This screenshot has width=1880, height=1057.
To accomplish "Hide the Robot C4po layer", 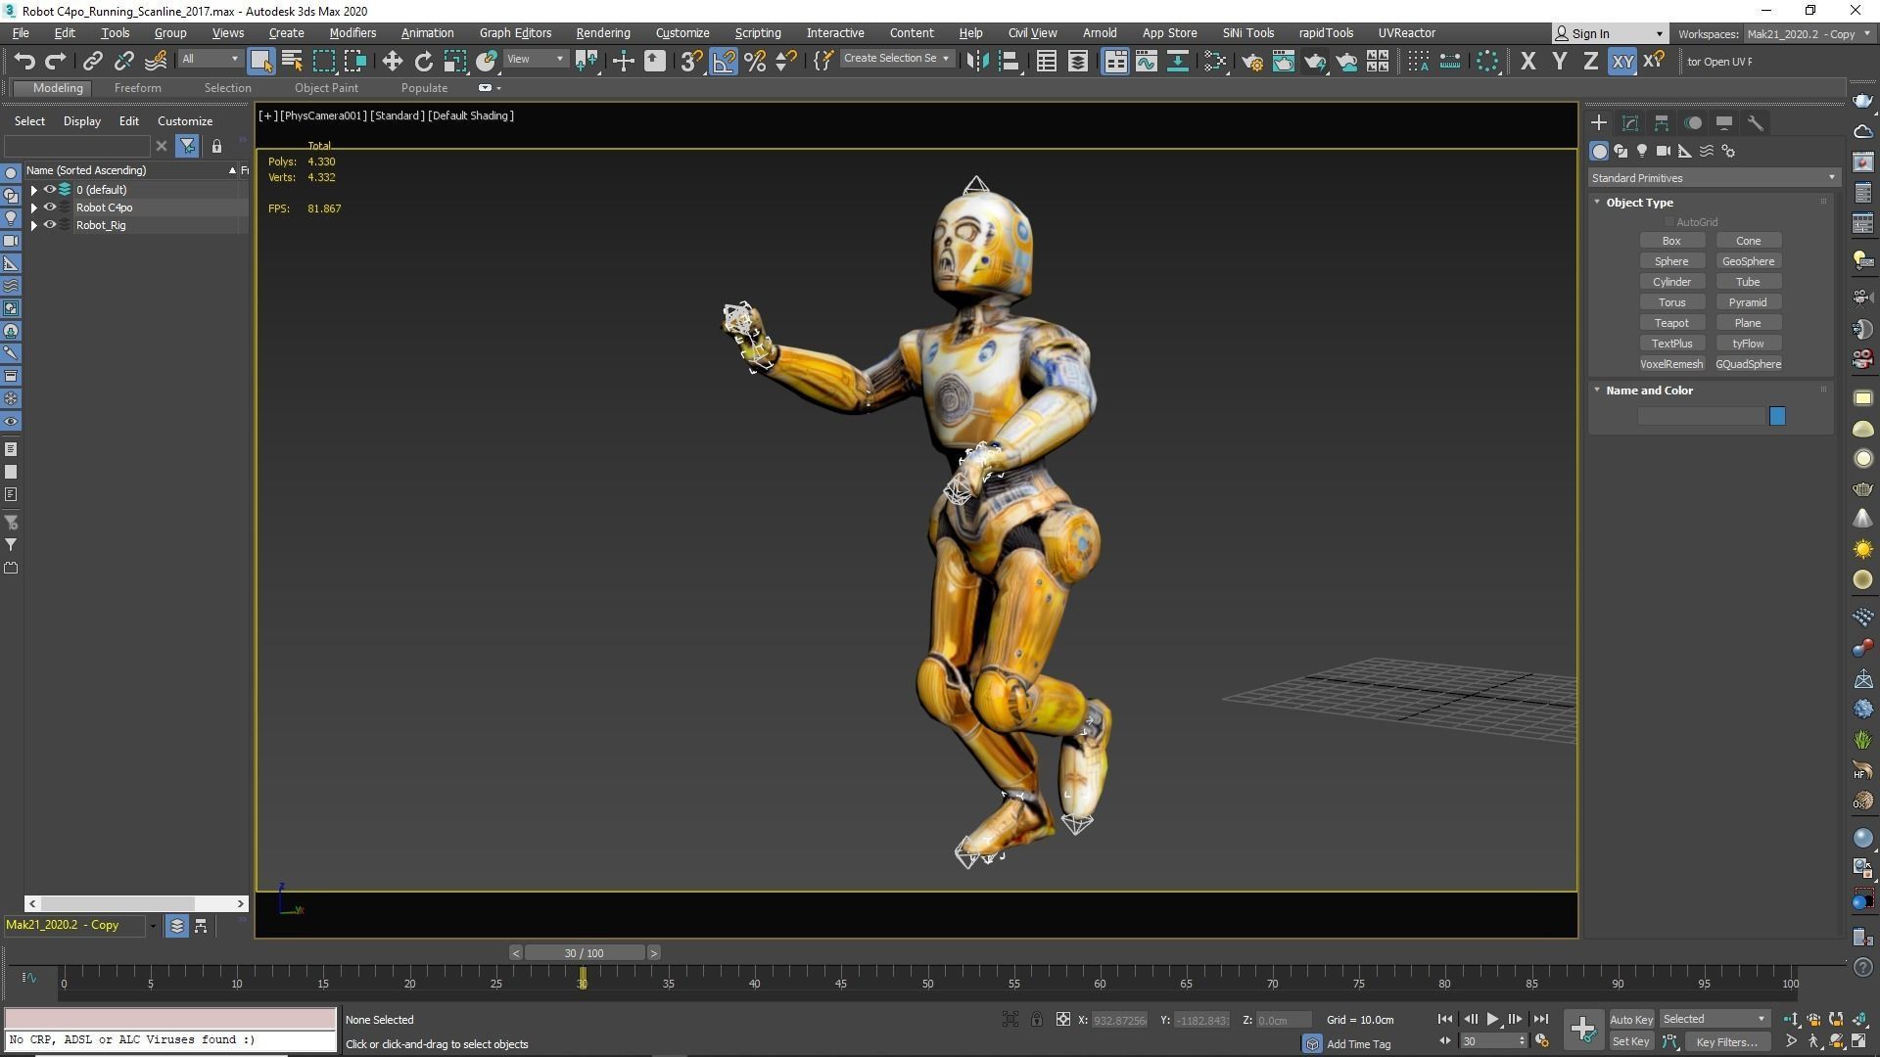I will pos(49,207).
